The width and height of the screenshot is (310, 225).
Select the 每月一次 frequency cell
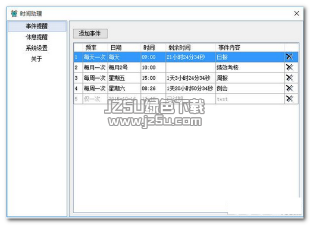(95, 67)
